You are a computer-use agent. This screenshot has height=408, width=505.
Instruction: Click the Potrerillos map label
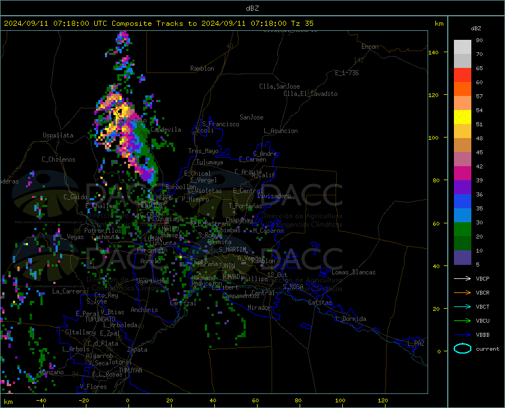(x=103, y=231)
